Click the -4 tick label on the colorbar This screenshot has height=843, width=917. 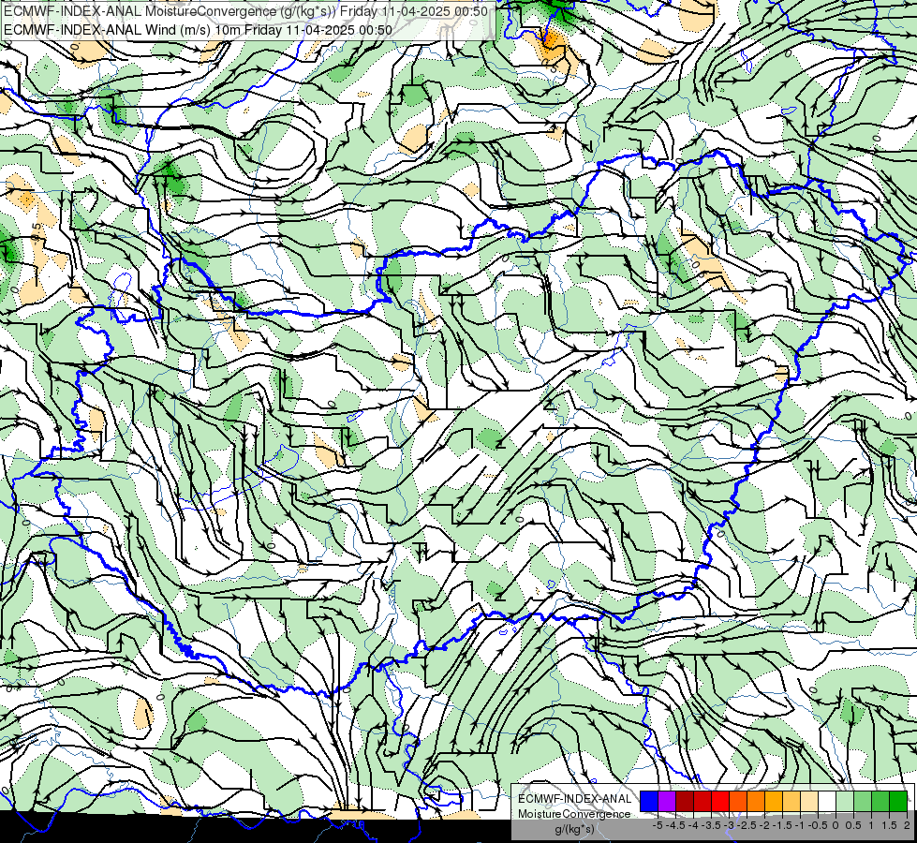pyautogui.click(x=693, y=825)
